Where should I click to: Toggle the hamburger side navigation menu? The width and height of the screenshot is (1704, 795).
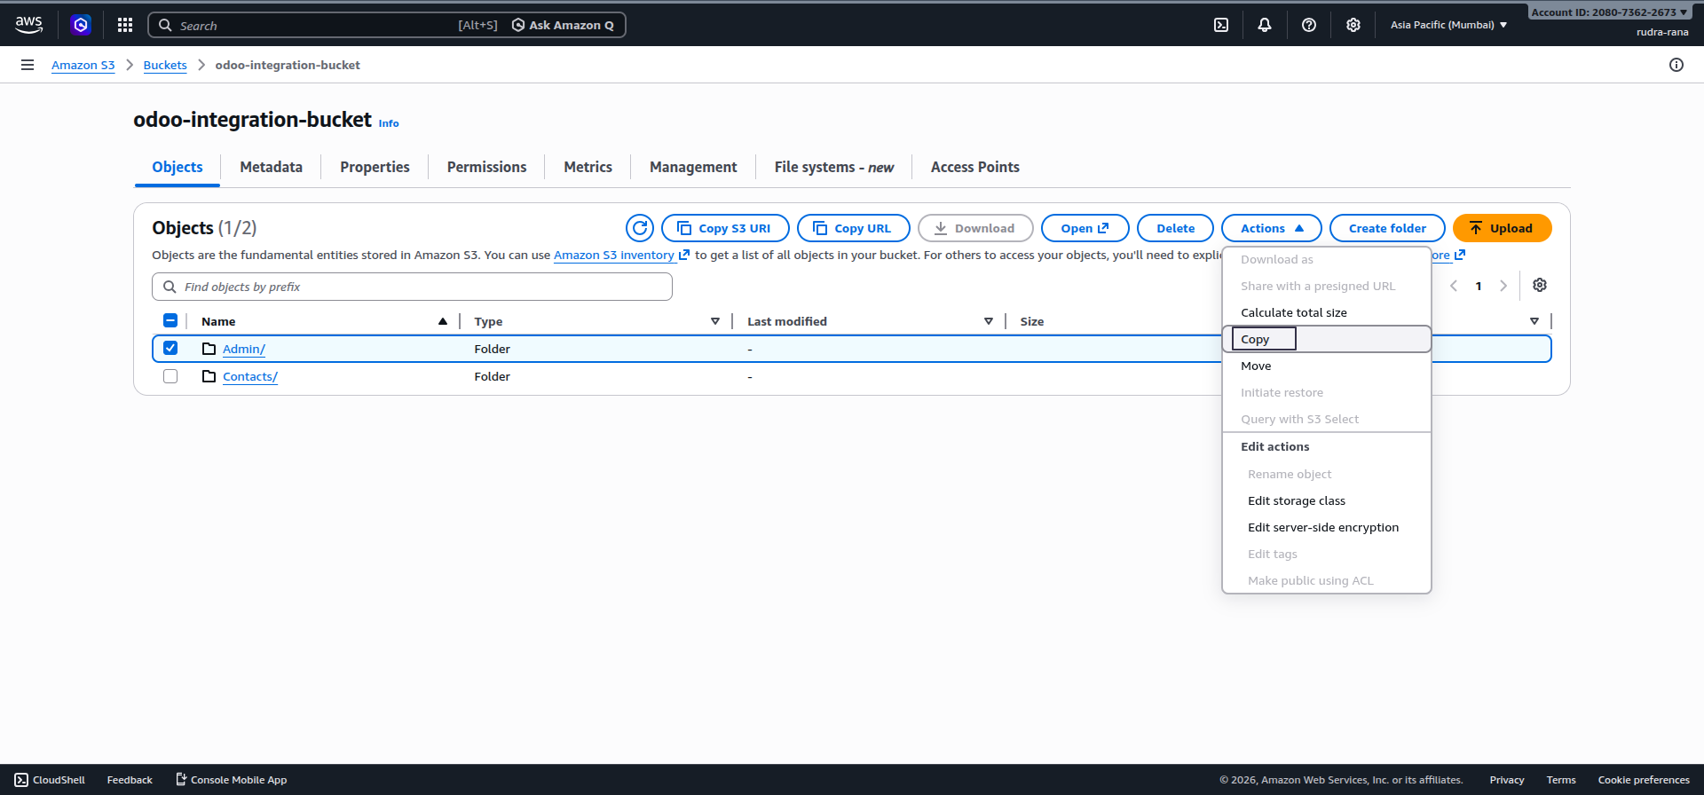[28, 65]
